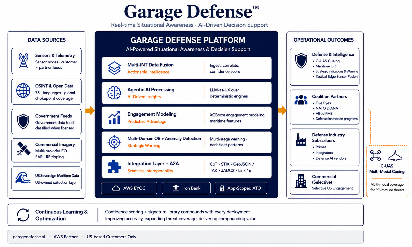
Task: Select the Engagement Modeling title
Action: coord(152,114)
